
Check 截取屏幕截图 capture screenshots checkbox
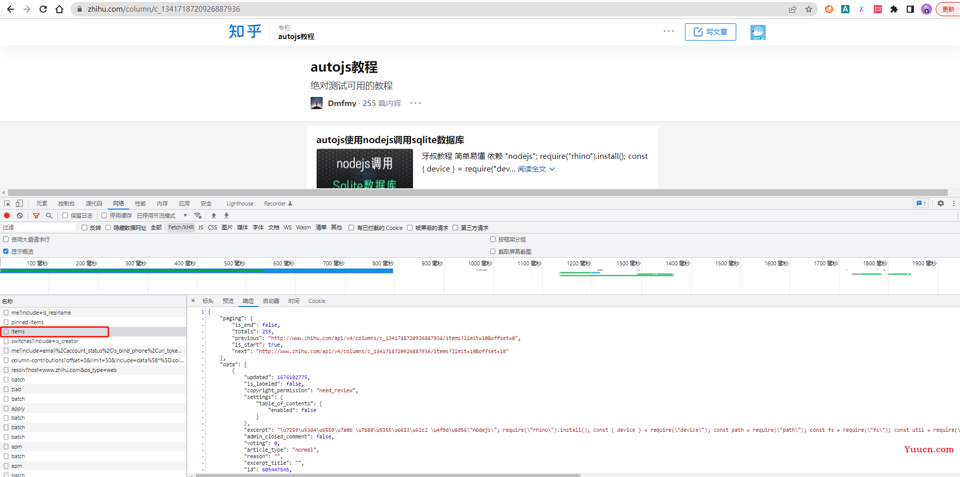493,252
